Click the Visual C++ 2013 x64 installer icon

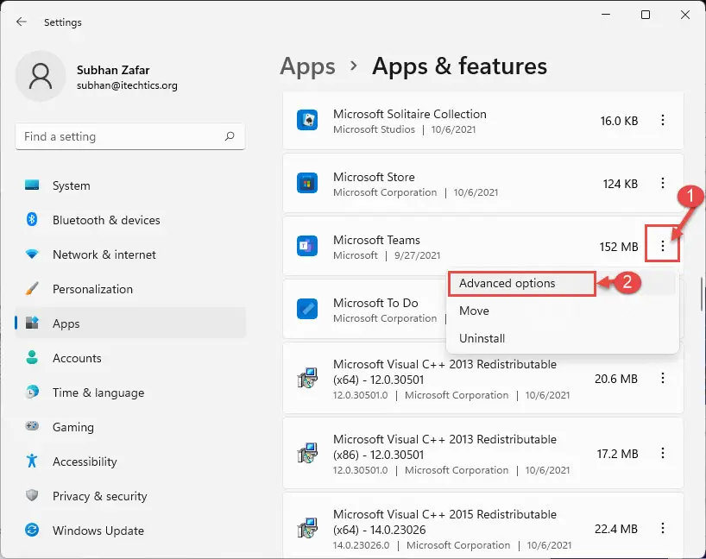307,378
